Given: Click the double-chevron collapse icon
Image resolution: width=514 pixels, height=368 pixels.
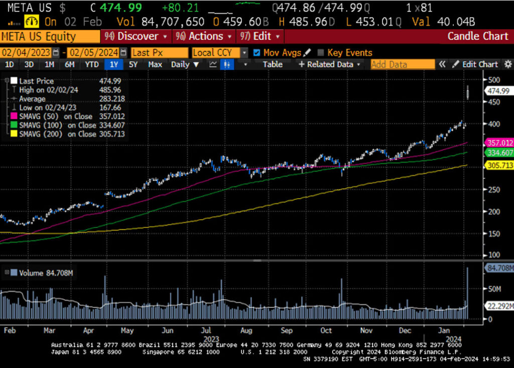Looking at the screenshot, I should coord(442,64).
